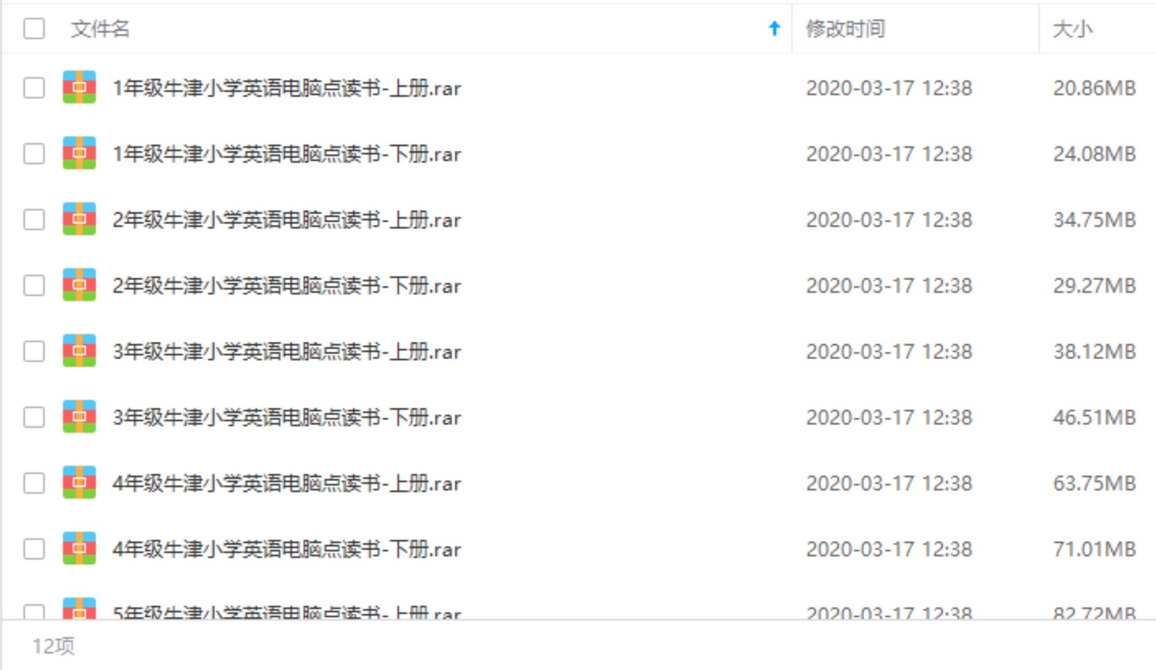The image size is (1156, 670).
Task: Click the RAR icon for 4年级 下册 file
Action: 79,548
